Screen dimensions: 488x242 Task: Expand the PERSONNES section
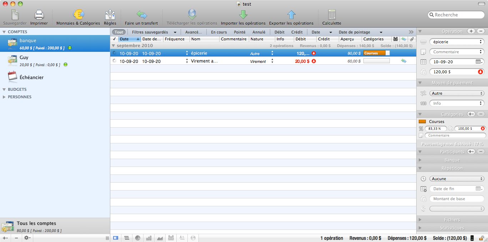coord(4,97)
